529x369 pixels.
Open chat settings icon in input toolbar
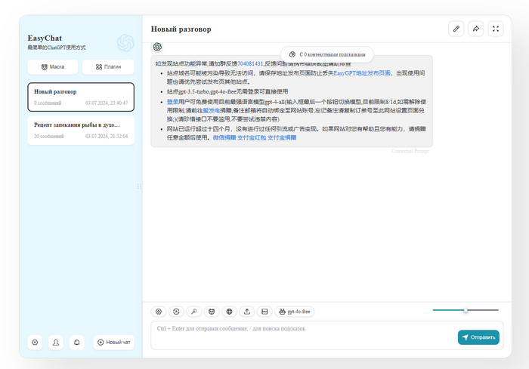point(159,311)
